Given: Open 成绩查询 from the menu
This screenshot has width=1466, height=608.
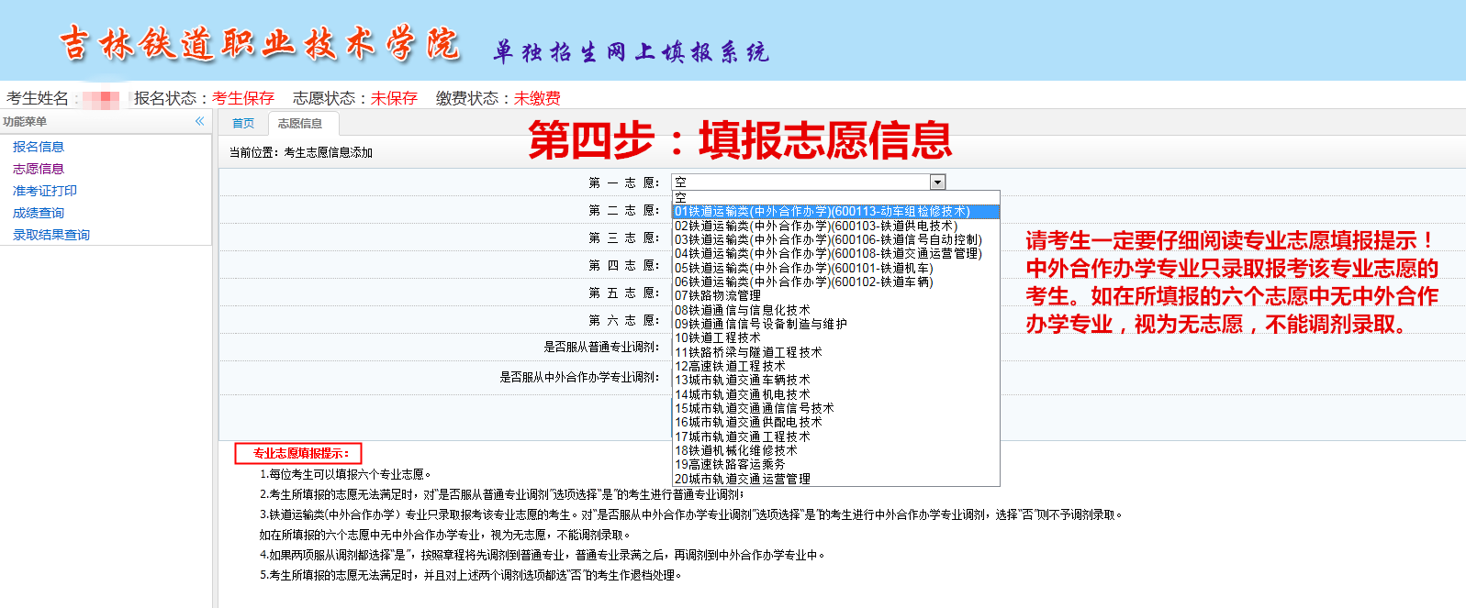Looking at the screenshot, I should (39, 213).
